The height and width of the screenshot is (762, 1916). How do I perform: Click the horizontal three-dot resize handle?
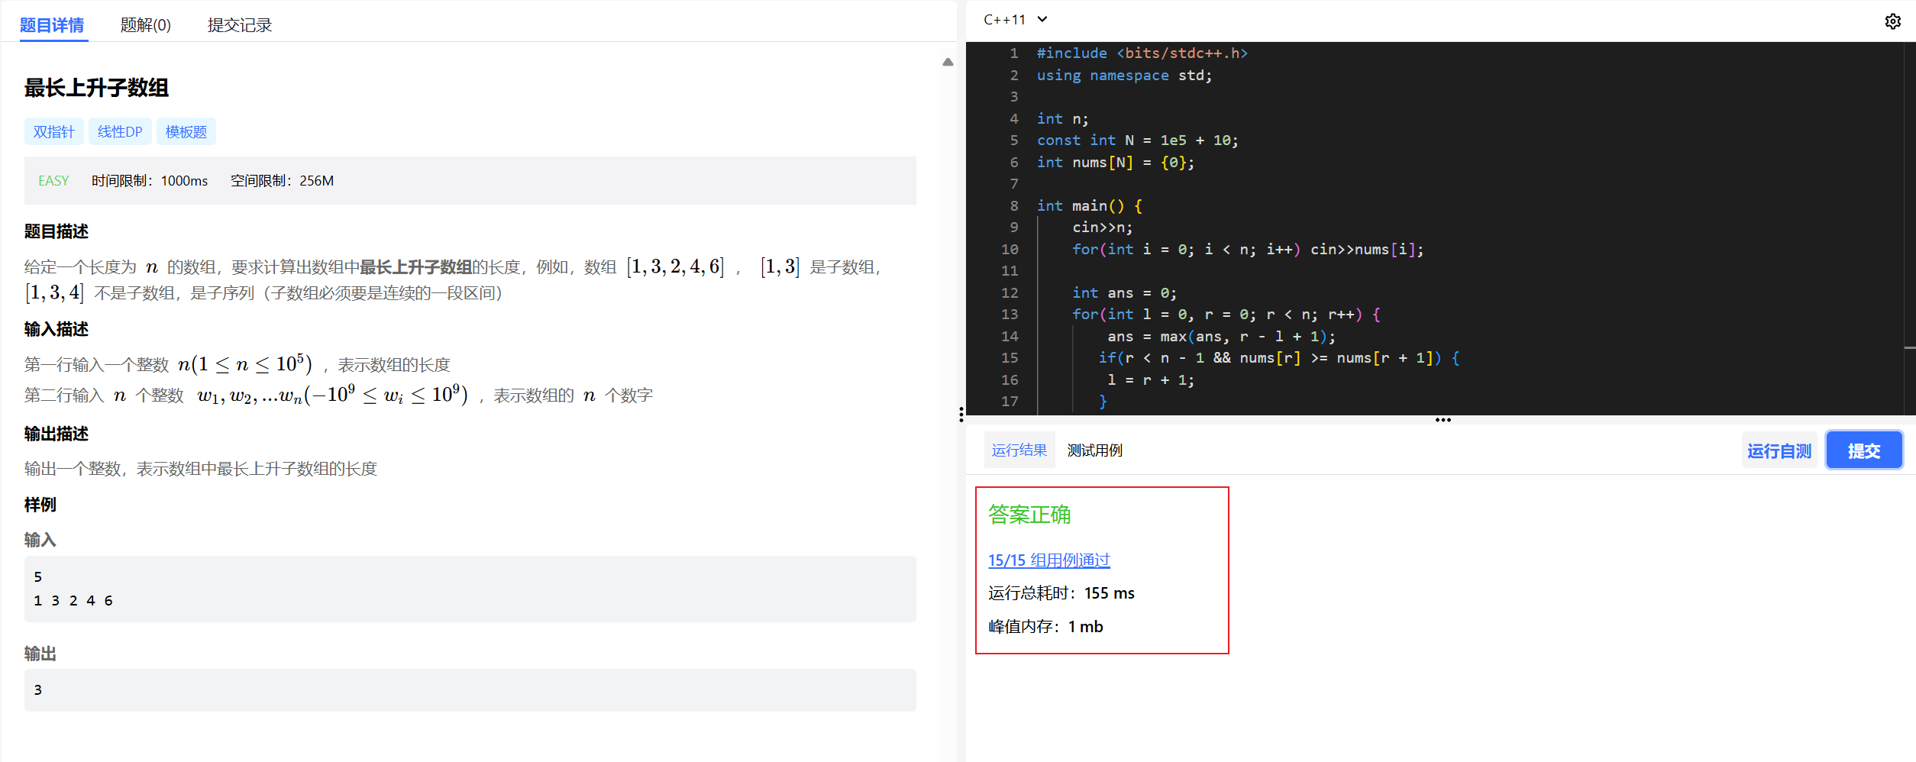pyautogui.click(x=1443, y=420)
